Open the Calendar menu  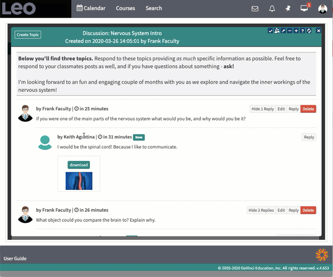[x=91, y=8]
